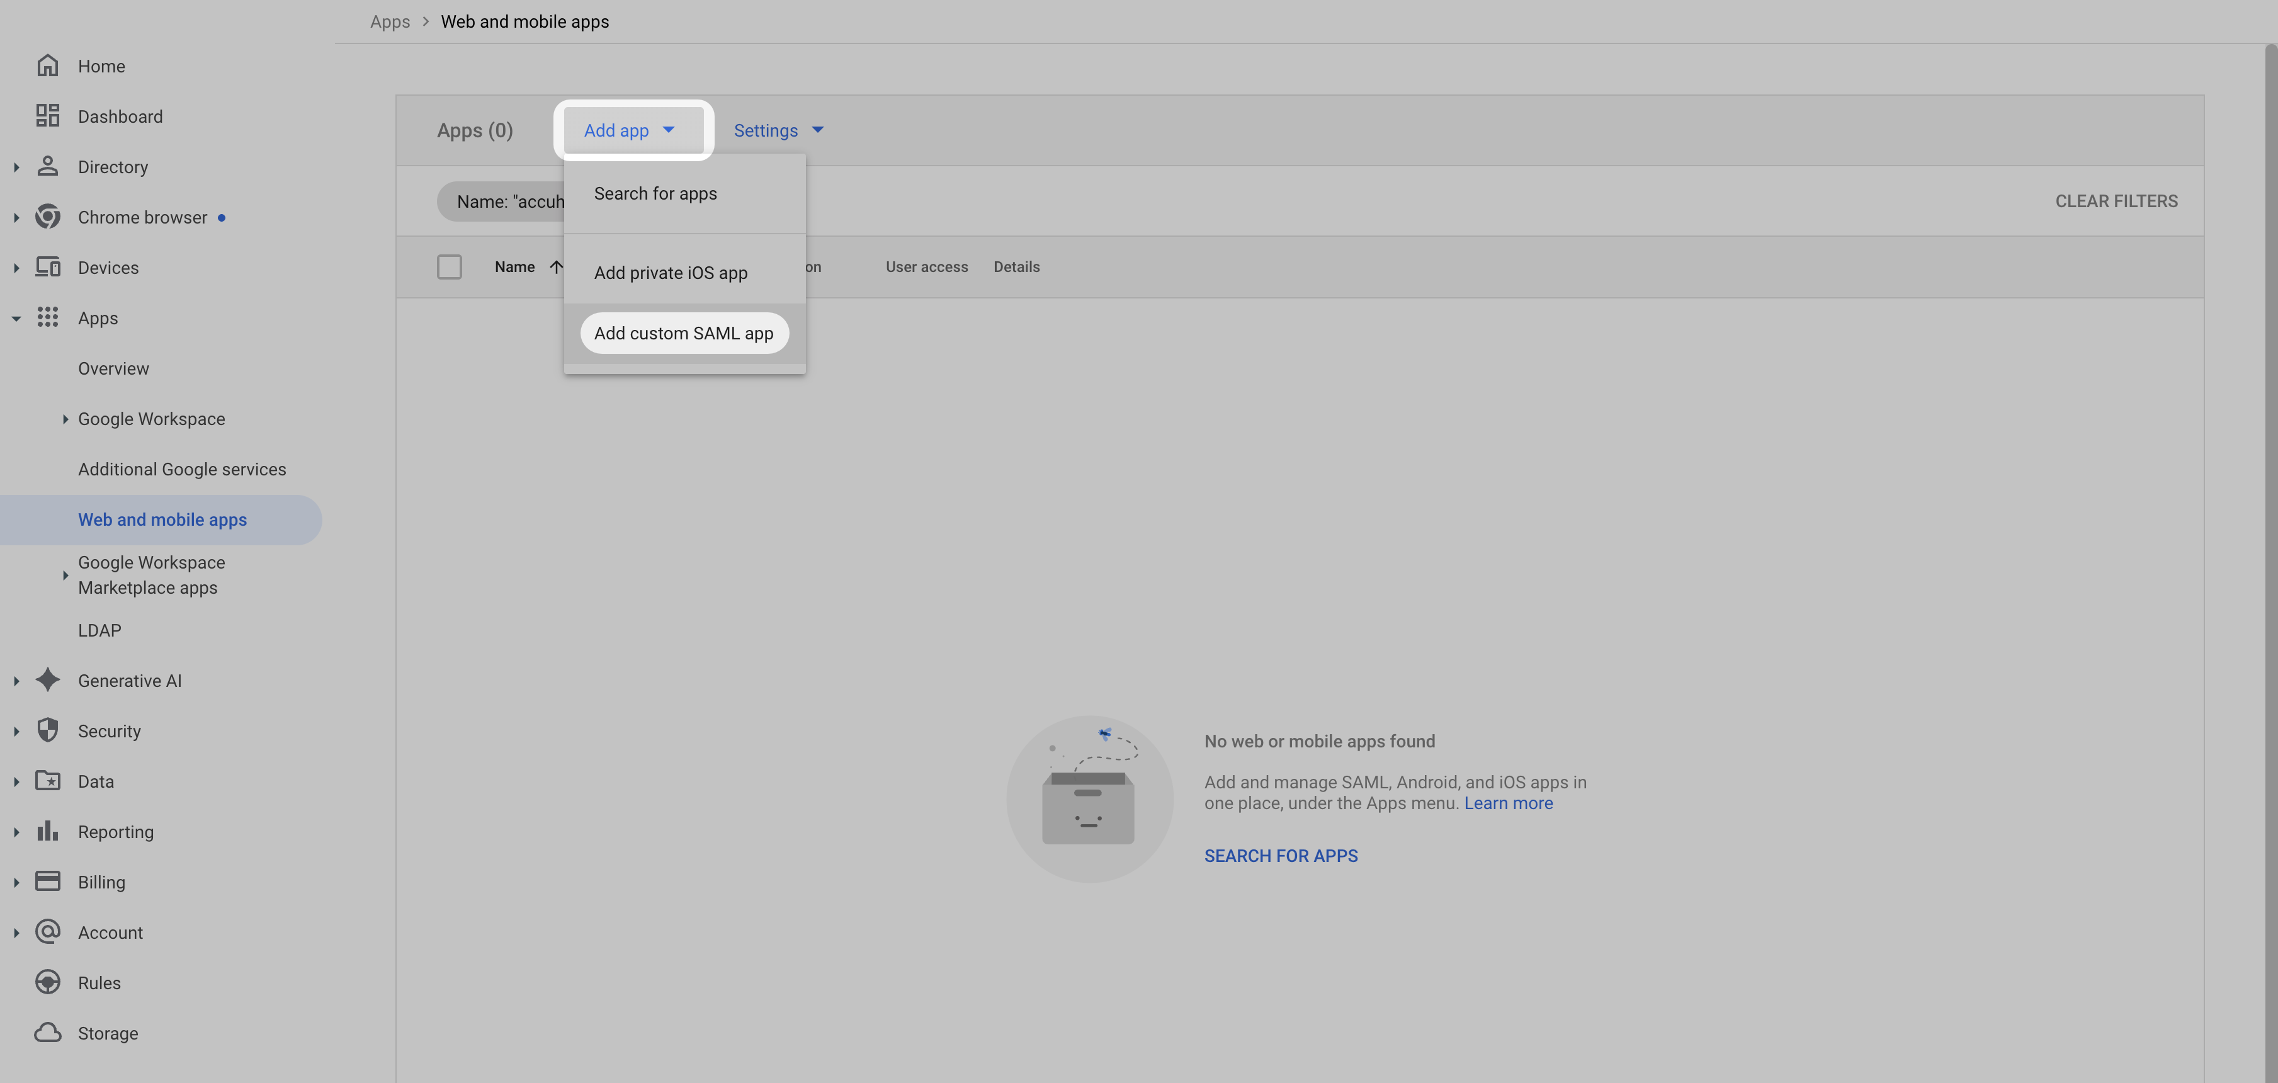The height and width of the screenshot is (1083, 2278).
Task: Expand the Devices section arrow
Action: 16,267
